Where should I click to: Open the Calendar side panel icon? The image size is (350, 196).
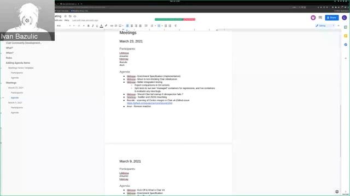click(x=346, y=27)
